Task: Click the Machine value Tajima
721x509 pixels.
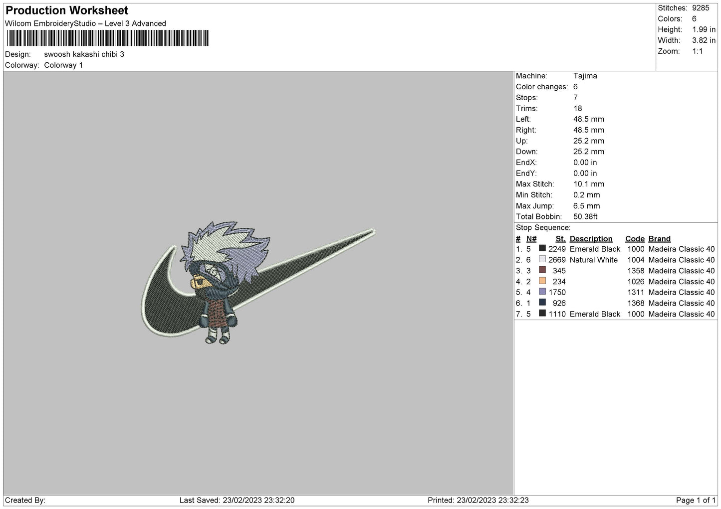Action: (x=585, y=76)
